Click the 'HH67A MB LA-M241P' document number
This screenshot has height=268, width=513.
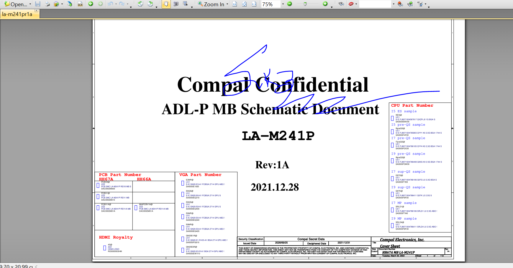399,252
